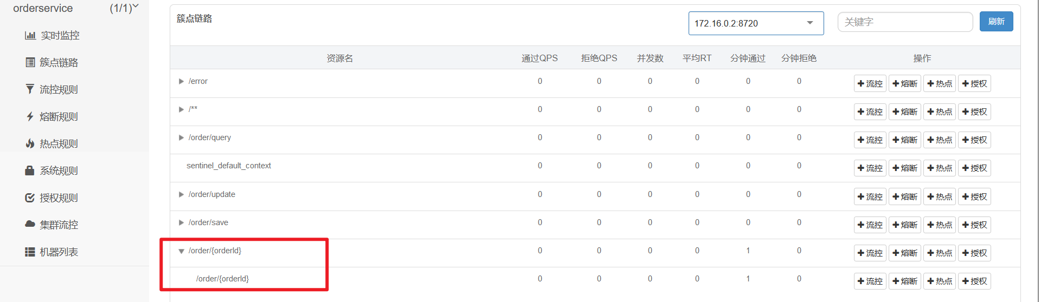Click the 平均RT column header
This screenshot has height=302, width=1041.
(697, 58)
